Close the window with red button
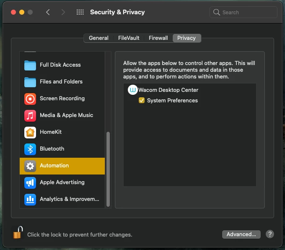Viewport: 285px width, 250px height. point(13,12)
